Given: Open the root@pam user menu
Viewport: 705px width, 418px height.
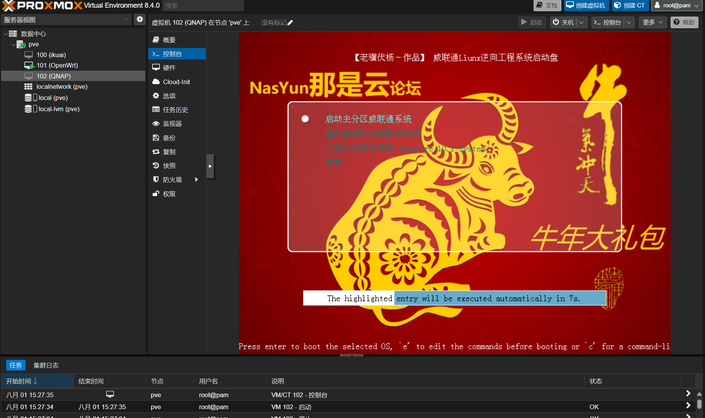Looking at the screenshot, I should (x=676, y=5).
